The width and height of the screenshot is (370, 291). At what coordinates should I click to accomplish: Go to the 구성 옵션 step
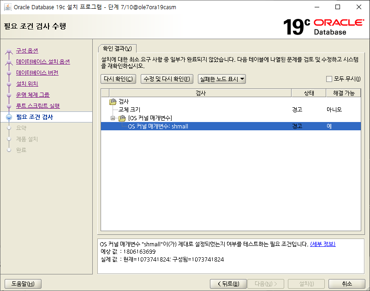tap(27, 51)
